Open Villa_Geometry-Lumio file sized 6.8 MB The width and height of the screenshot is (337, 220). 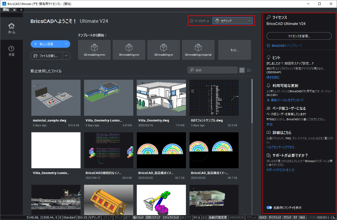coord(108,98)
